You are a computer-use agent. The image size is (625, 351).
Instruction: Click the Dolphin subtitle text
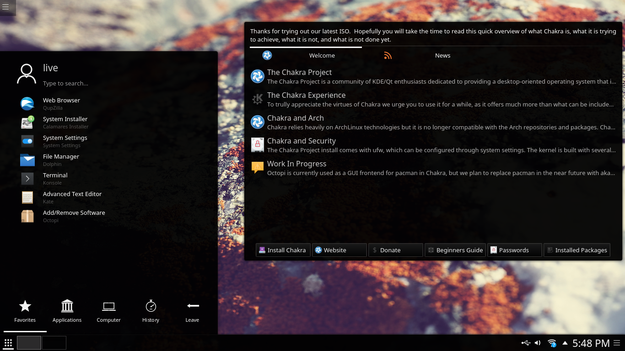coord(52,164)
